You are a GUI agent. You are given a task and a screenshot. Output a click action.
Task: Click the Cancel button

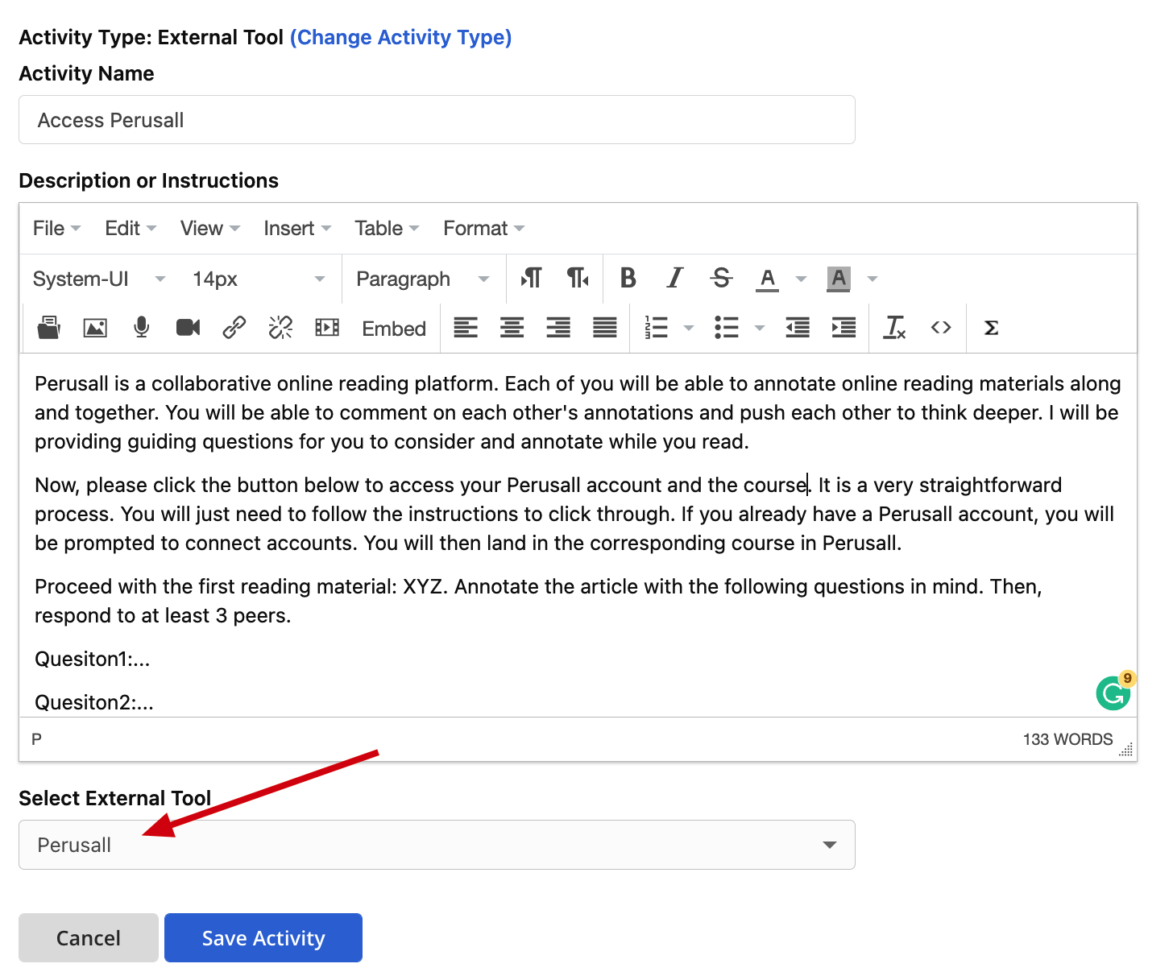coord(89,937)
